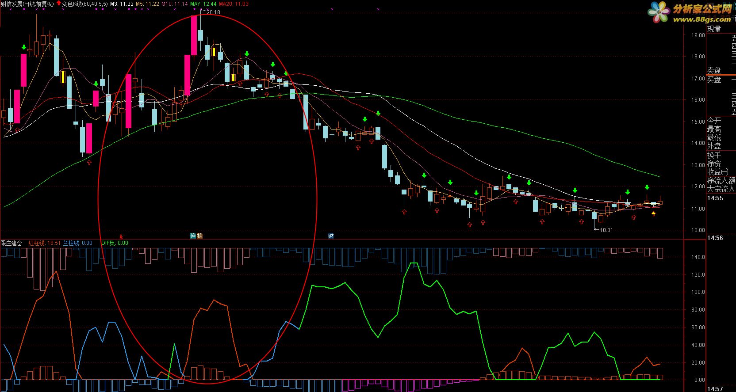The height and width of the screenshot is (392, 736).
Task: Click the MAY: 12.44 moving average label
Action: [x=203, y=4]
